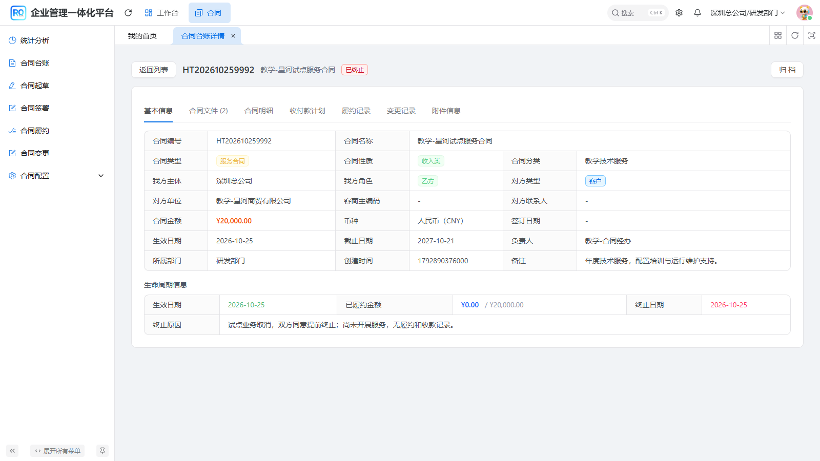
Task: Open the 收付款计划 tab
Action: [307, 111]
